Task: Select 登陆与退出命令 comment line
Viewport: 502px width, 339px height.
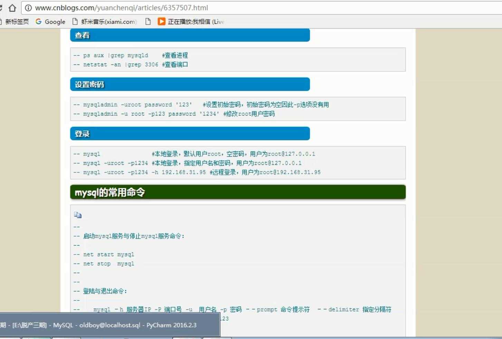Action: coord(100,291)
